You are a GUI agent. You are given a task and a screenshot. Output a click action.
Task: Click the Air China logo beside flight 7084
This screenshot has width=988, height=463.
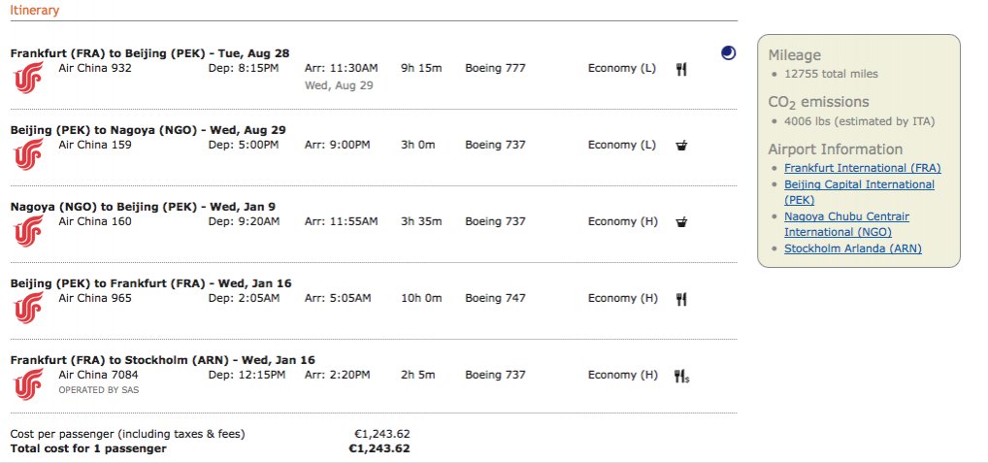[29, 382]
